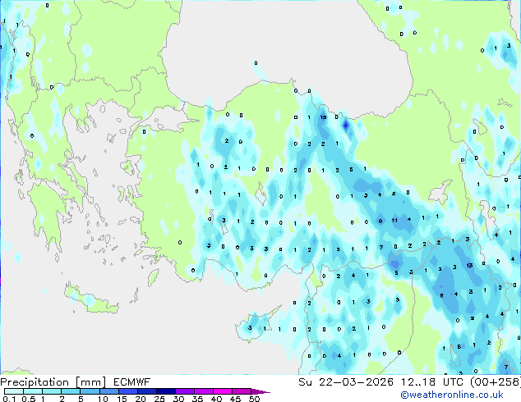Select the '25' legend scale label
This screenshot has height=402, width=521.
[159, 399]
